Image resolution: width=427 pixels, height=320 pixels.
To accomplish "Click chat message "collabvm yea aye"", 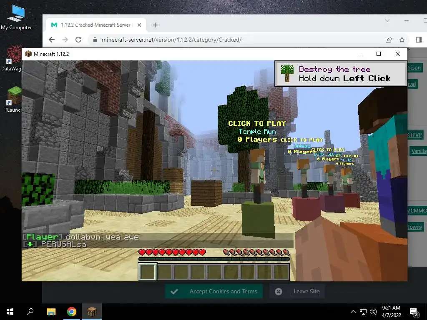I will tap(102, 237).
